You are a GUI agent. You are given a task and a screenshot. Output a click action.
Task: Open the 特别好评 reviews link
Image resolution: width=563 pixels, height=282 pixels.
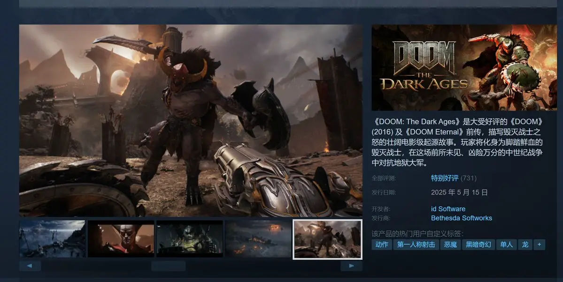445,178
